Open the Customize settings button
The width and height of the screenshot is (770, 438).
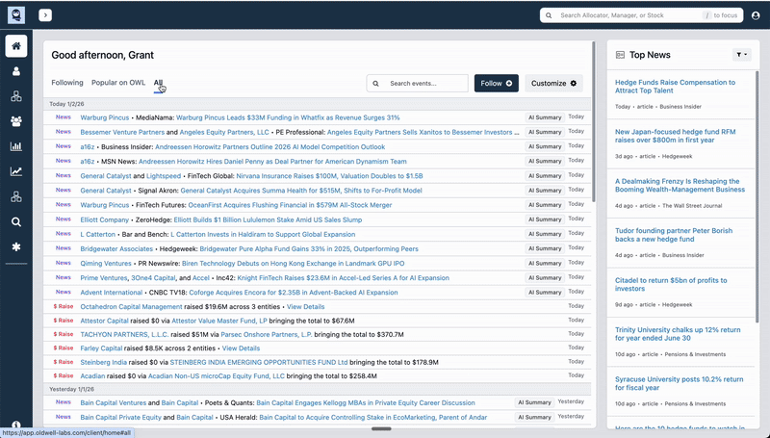[x=553, y=84]
